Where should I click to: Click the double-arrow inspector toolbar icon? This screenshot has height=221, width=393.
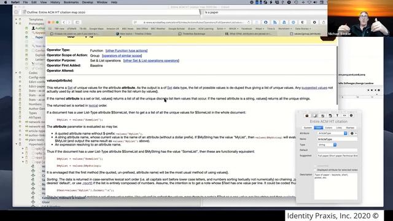[x=344, y=116]
